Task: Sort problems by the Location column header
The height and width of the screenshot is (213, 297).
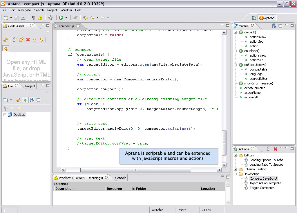Action: point(213,189)
